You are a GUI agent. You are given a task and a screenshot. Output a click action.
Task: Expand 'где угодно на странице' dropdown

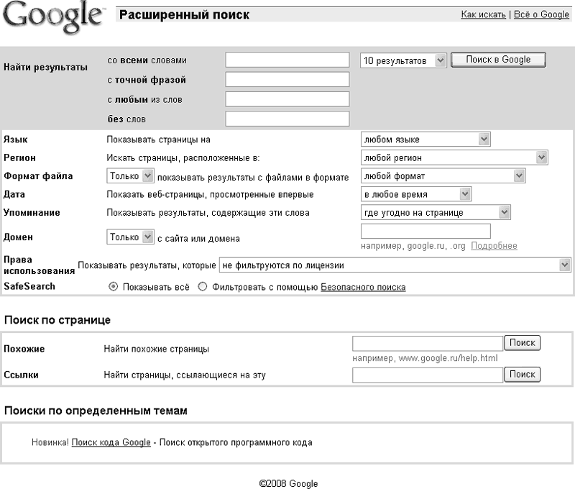coord(435,212)
